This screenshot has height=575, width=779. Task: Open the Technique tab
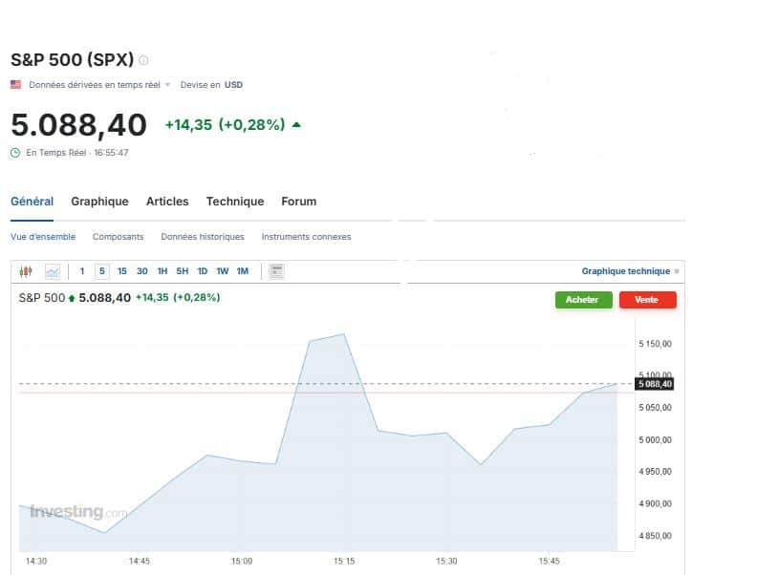coord(234,202)
